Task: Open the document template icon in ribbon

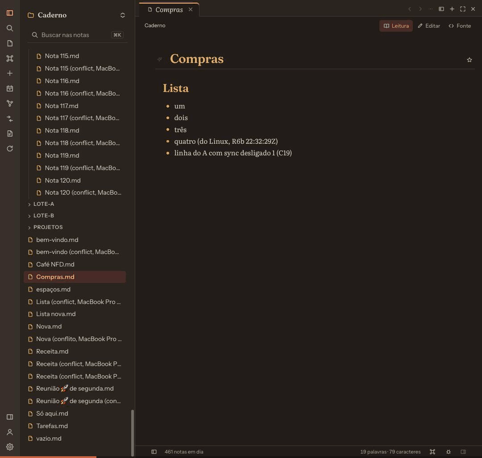Action: tap(10, 133)
